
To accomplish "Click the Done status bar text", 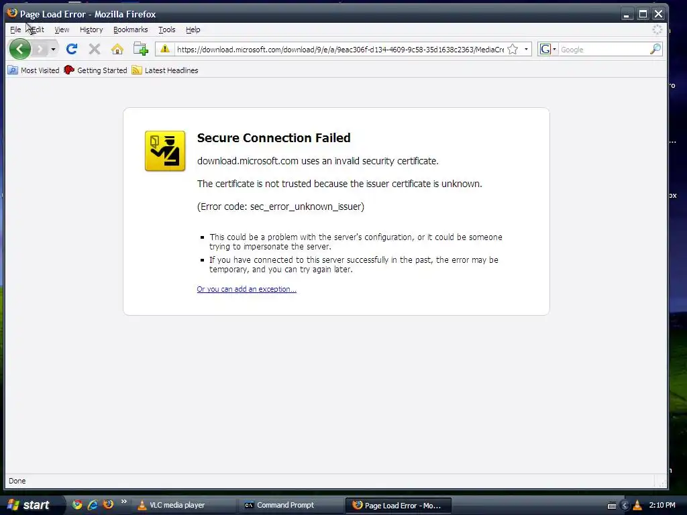I will click(x=17, y=481).
